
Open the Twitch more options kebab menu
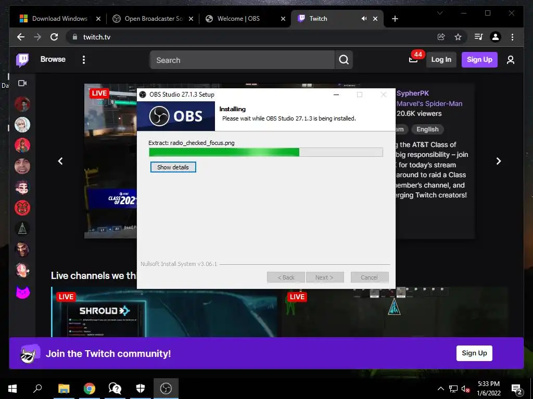click(84, 60)
